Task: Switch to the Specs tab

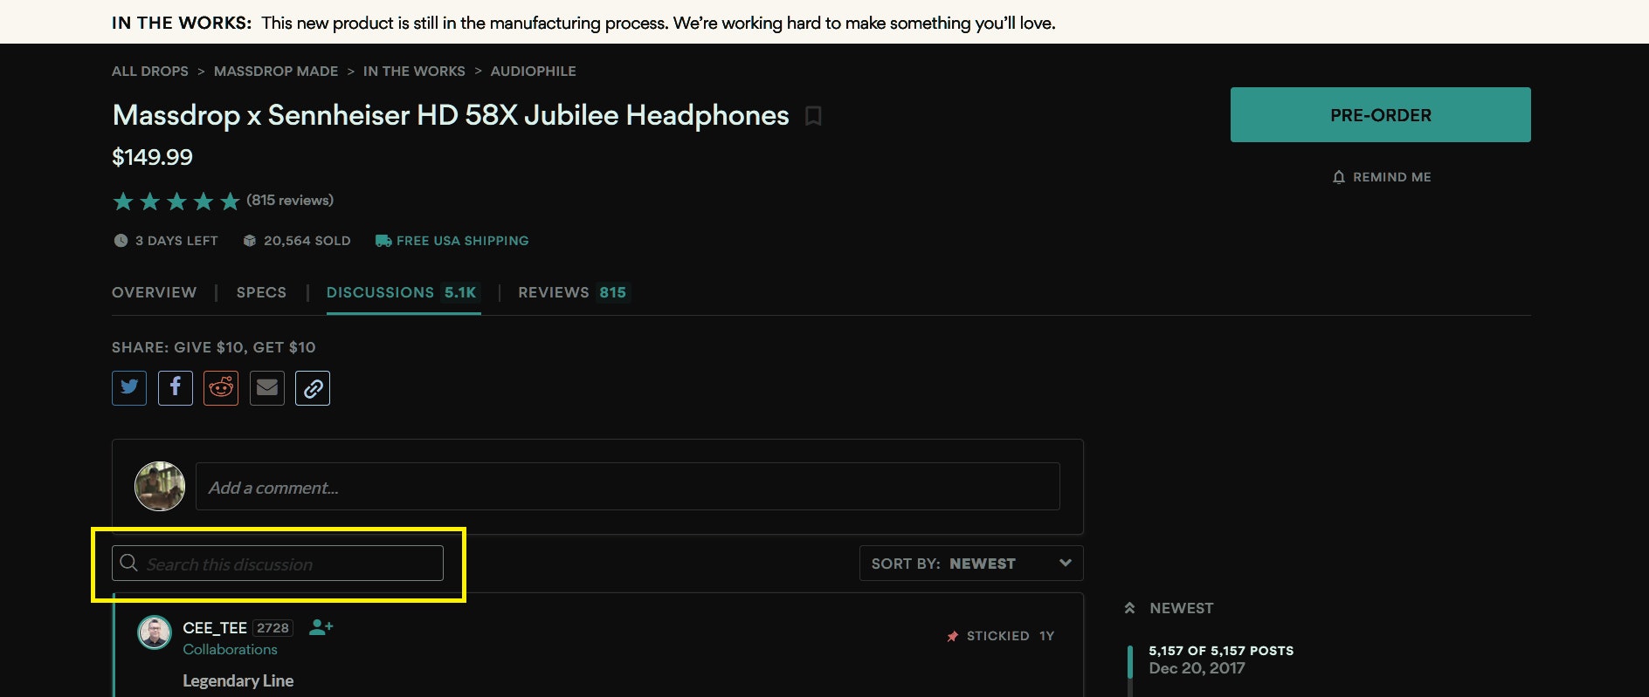Action: click(261, 292)
